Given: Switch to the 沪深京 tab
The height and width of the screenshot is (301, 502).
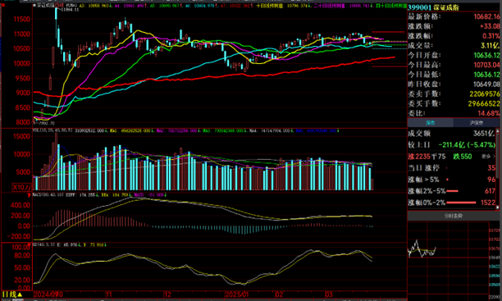Looking at the screenshot, I should tap(476, 123).
